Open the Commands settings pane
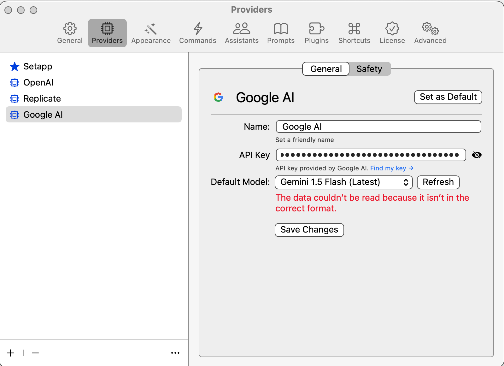 click(198, 33)
